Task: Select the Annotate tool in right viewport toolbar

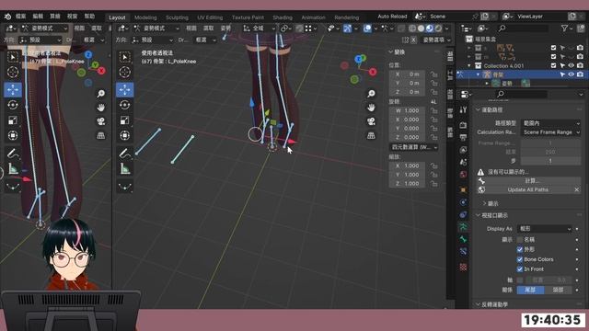Action: pyautogui.click(x=125, y=154)
